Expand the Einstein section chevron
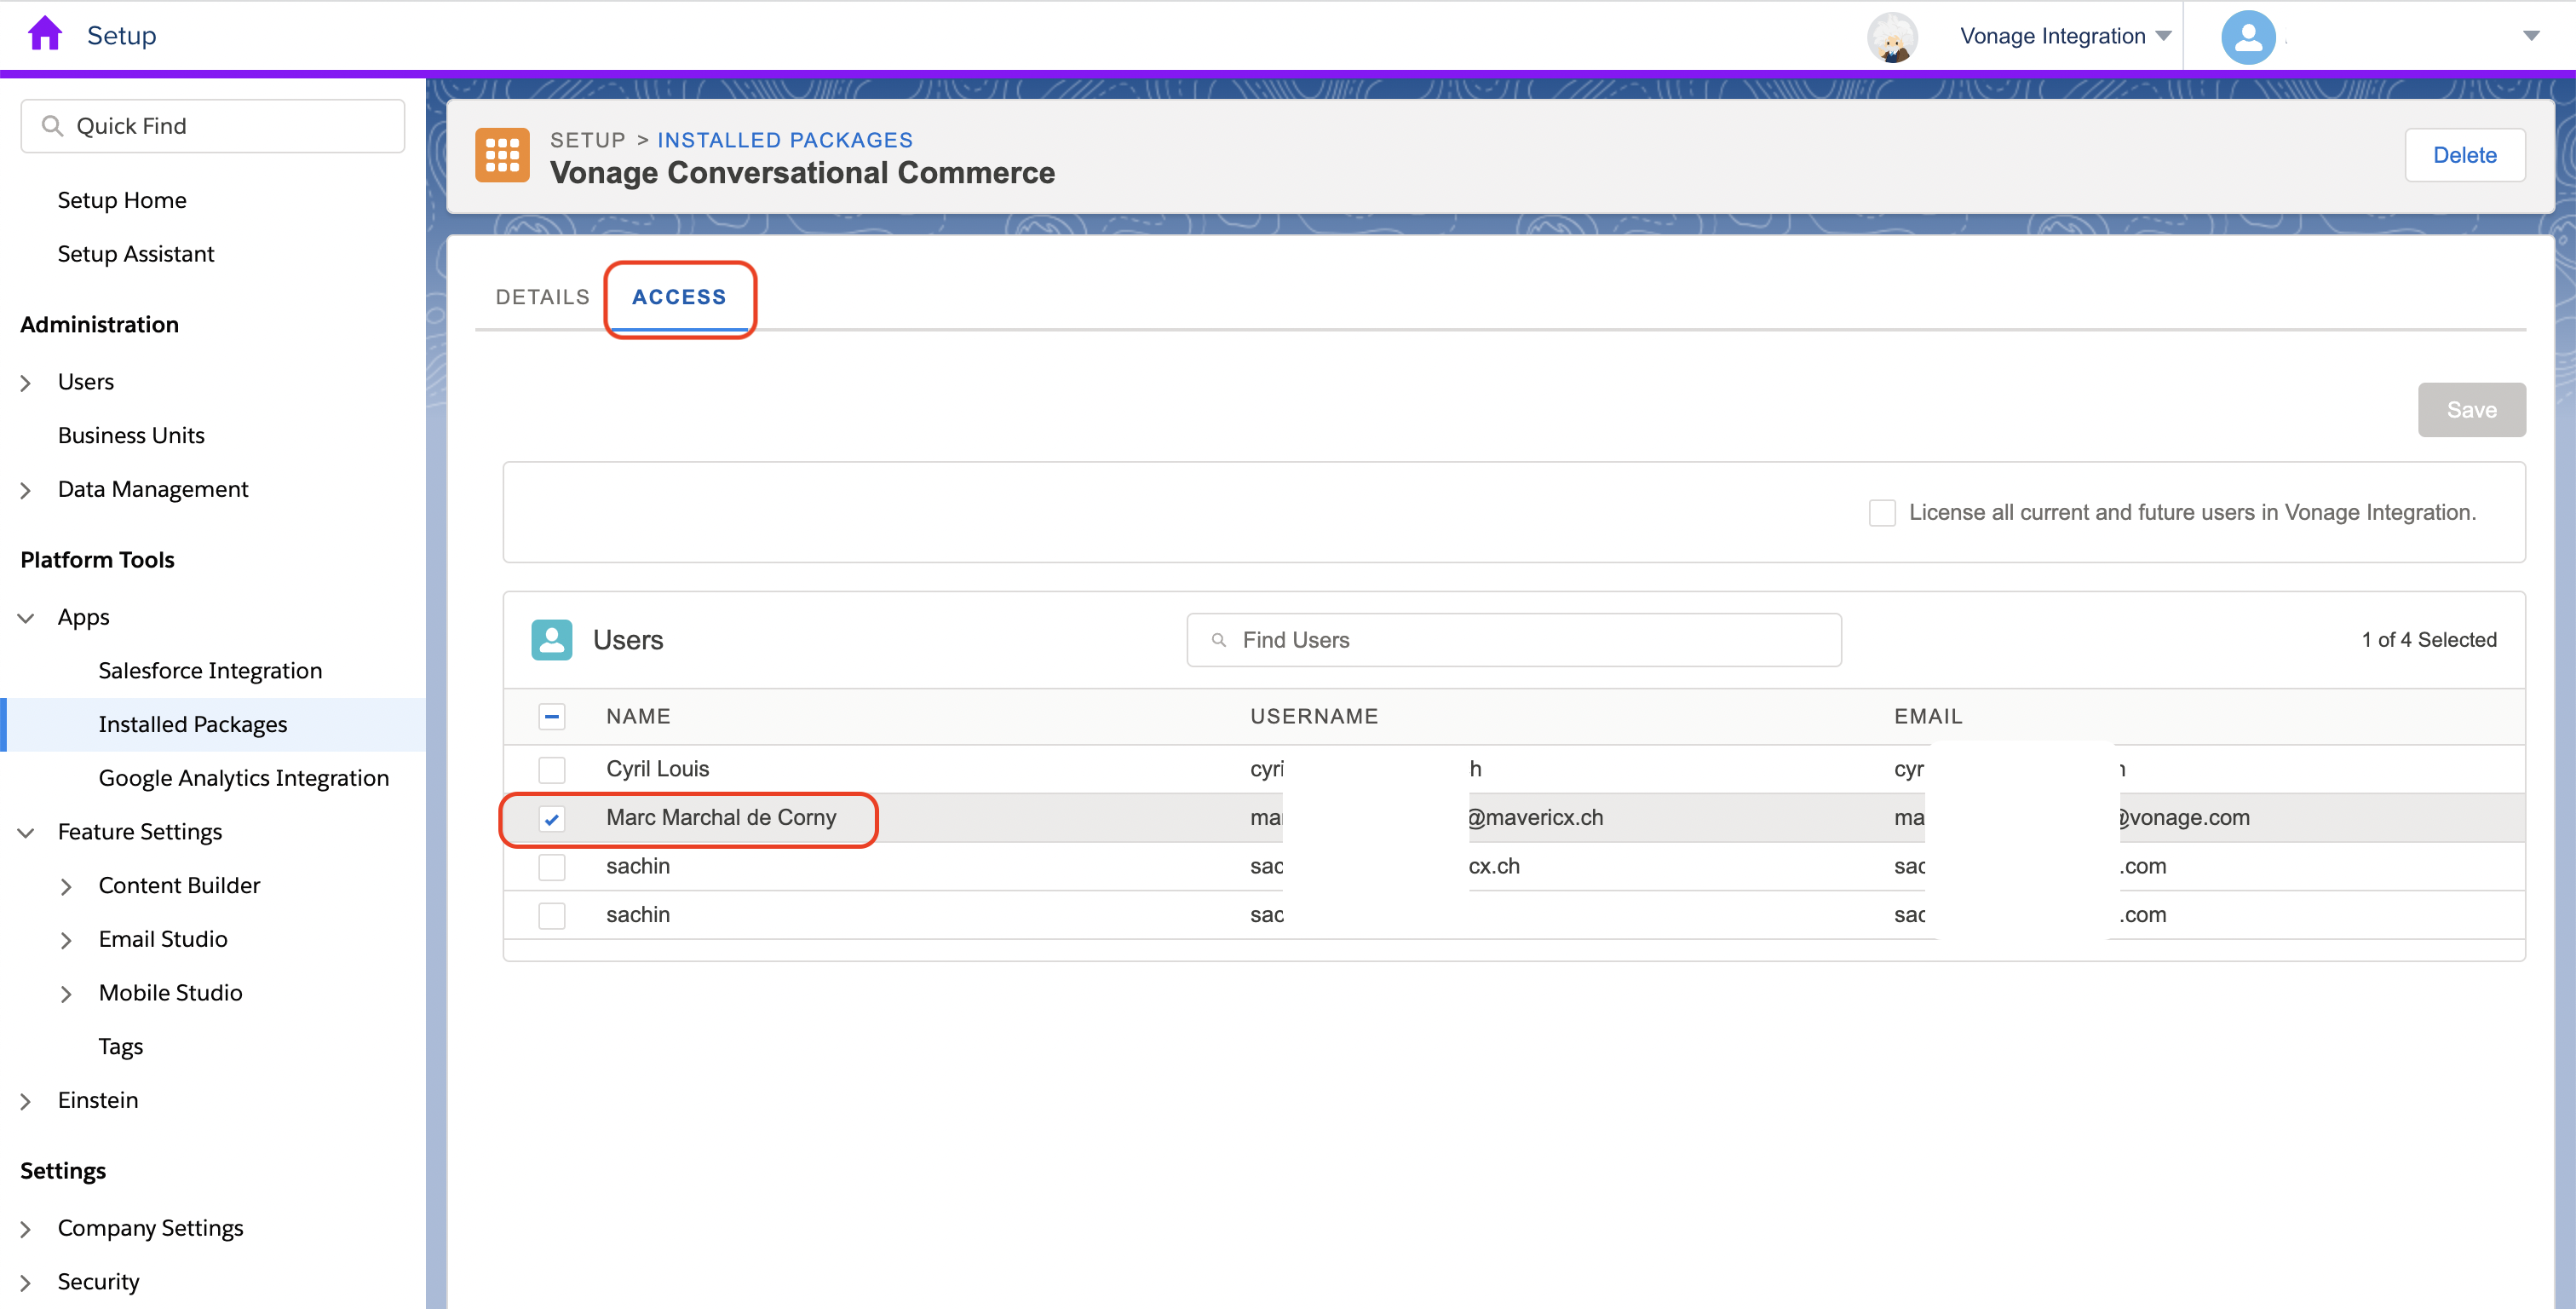Viewport: 2576px width, 1309px height. pos(25,1101)
